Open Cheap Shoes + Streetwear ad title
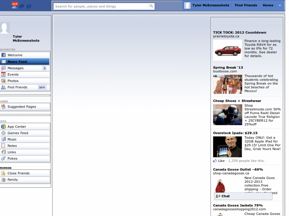 [237, 101]
